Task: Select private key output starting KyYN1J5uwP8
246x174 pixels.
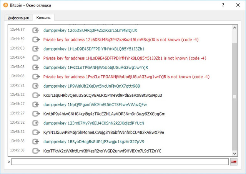Action: click(104, 133)
